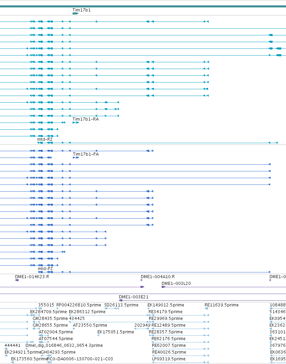Image resolution: width=286 pixels, height=364 pixels.
Task: Click EST label 444441
Action: point(12,345)
